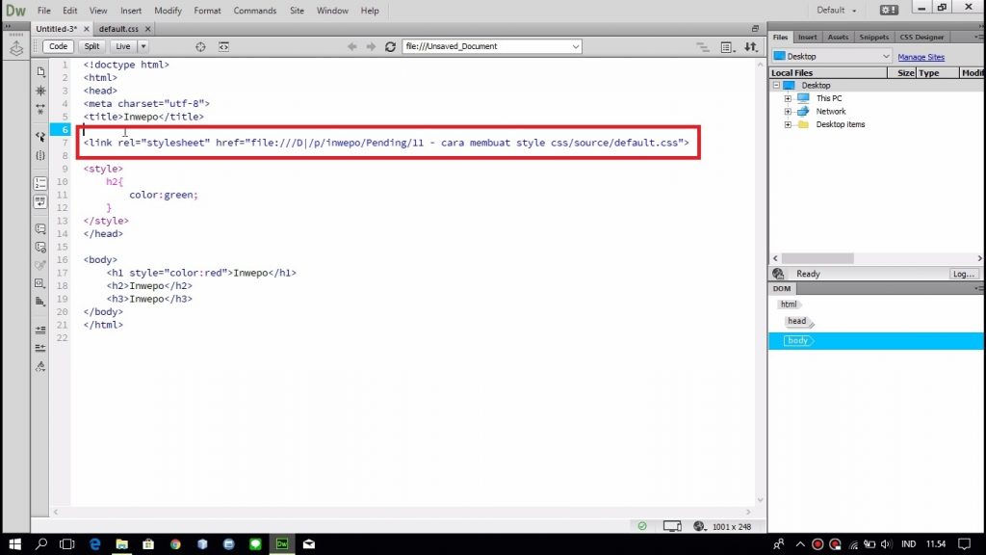Toggle word wrap in coding toolbar
Viewport: 986px width, 555px height.
click(x=40, y=201)
